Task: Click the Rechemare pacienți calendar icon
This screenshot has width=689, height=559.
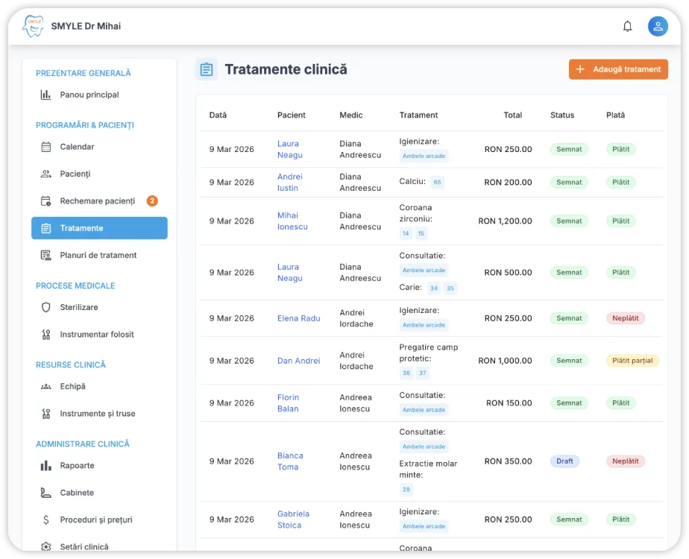Action: pos(45,201)
